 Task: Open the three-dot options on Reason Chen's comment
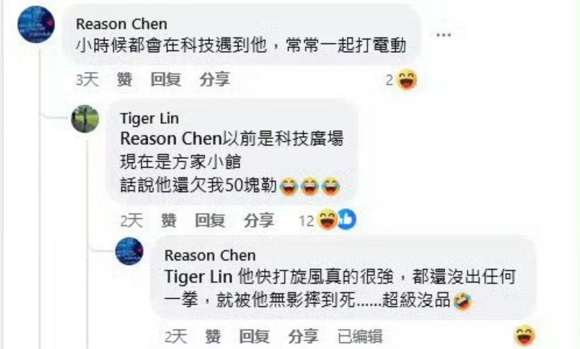pyautogui.click(x=444, y=35)
